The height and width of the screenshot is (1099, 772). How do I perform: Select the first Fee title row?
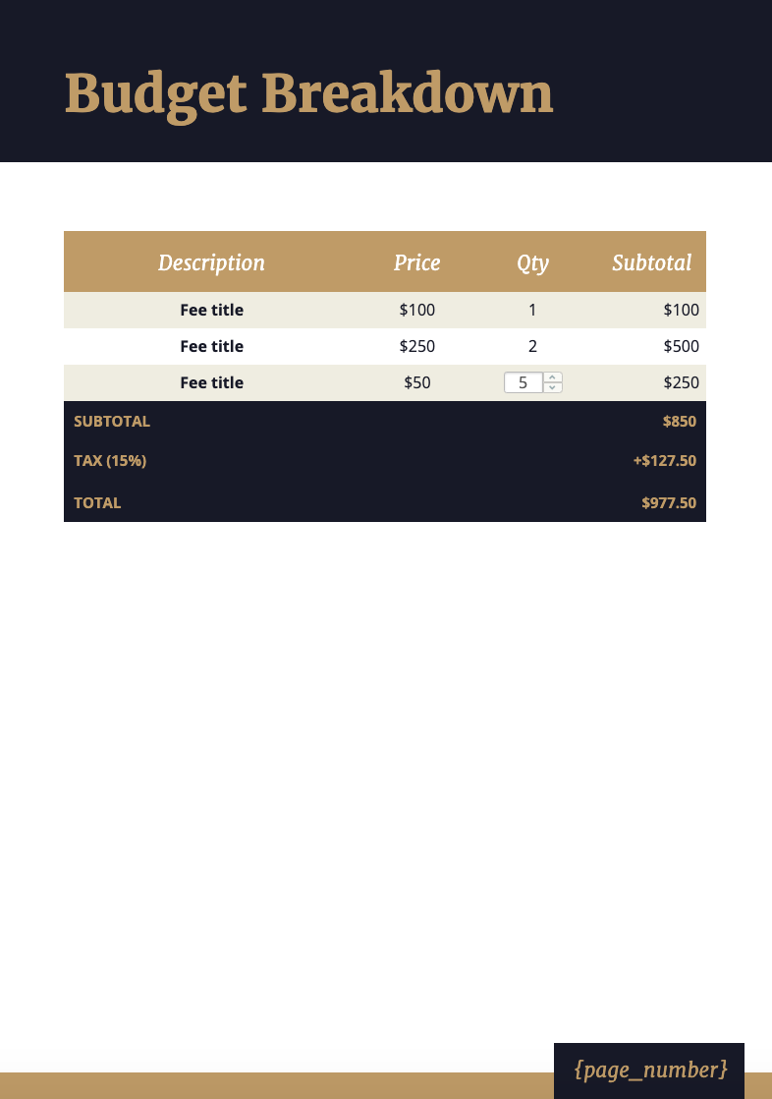click(x=211, y=310)
